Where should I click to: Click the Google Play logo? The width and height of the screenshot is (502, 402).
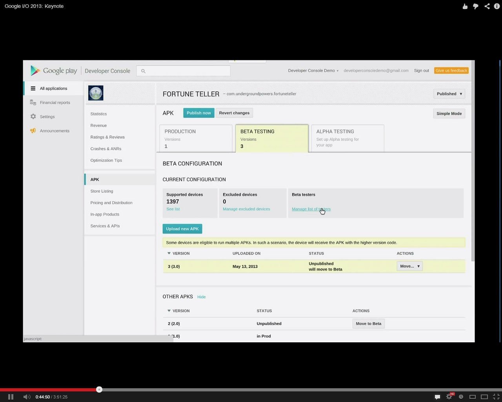click(x=53, y=71)
